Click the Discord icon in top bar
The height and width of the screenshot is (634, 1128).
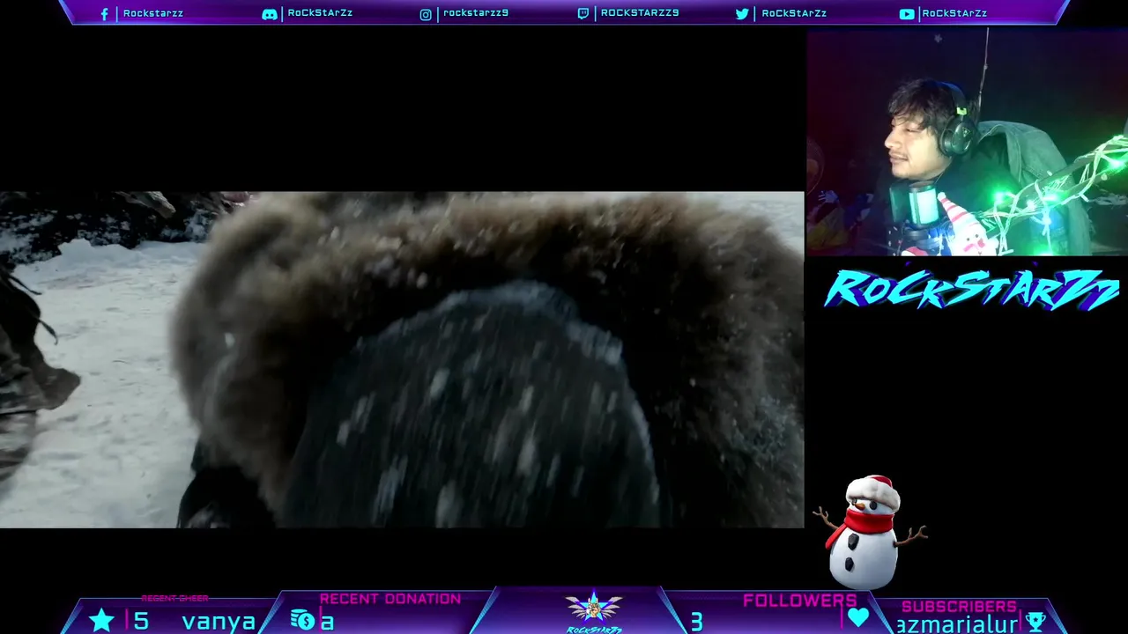[270, 14]
